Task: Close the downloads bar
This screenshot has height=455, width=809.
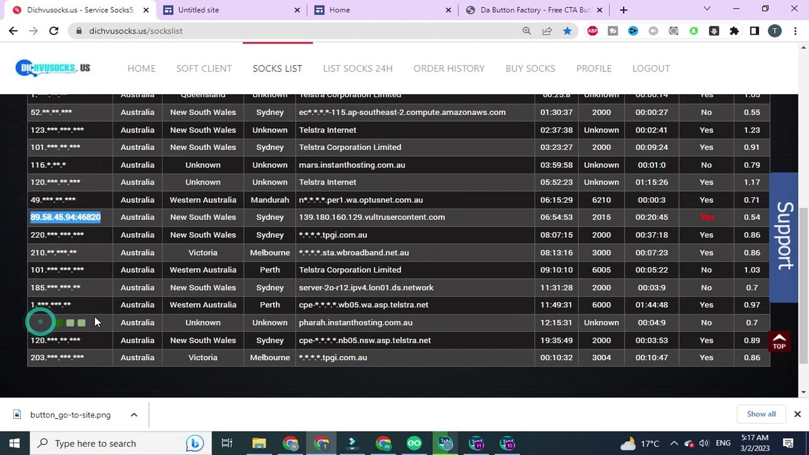Action: [x=797, y=414]
